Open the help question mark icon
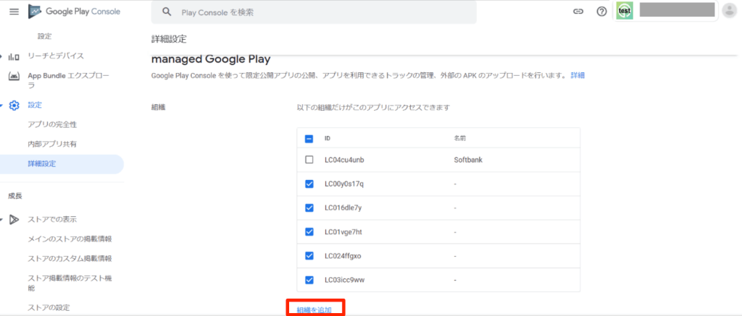742x316 pixels. [601, 12]
